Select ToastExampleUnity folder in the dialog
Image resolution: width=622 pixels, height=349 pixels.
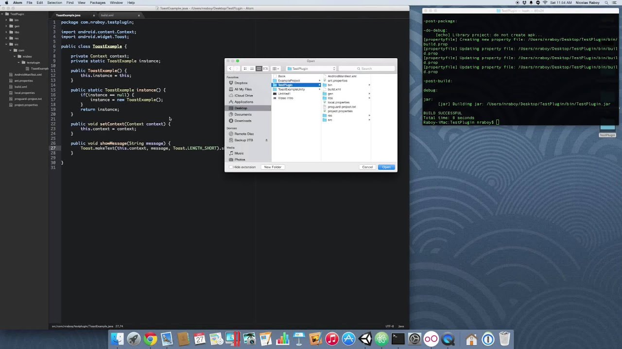click(292, 89)
